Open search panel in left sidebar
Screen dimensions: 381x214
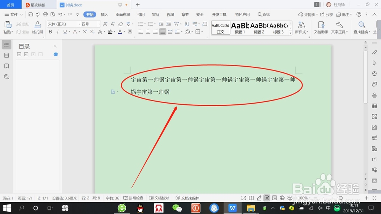[x=6, y=77]
